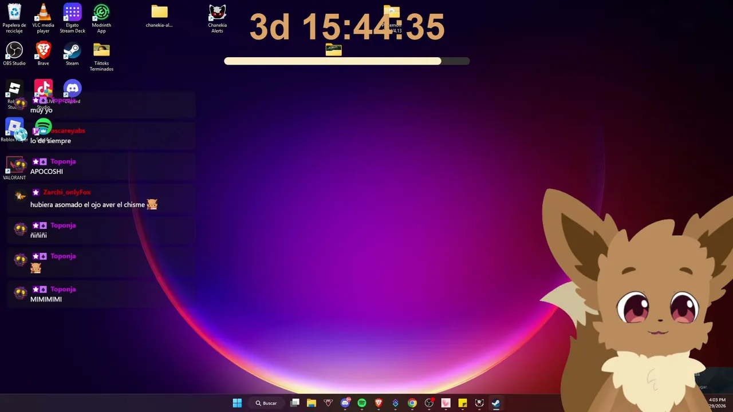
Task: Open the Chanekia Alerts shortcut
Action: (217, 18)
